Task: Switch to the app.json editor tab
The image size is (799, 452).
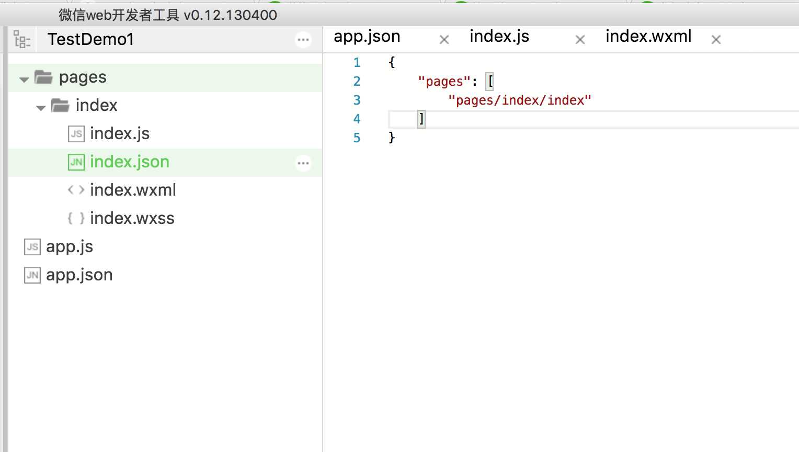Action: coord(367,37)
